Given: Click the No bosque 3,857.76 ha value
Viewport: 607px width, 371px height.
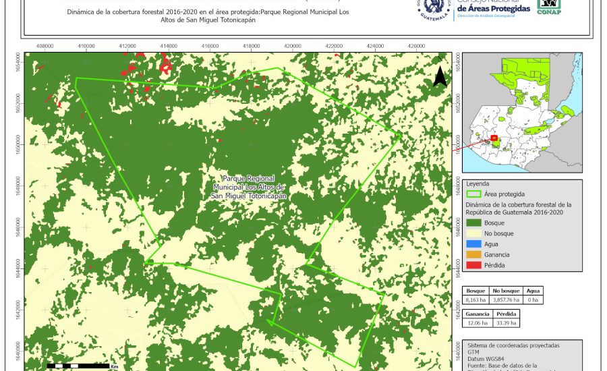Looking at the screenshot, I should coord(506,299).
